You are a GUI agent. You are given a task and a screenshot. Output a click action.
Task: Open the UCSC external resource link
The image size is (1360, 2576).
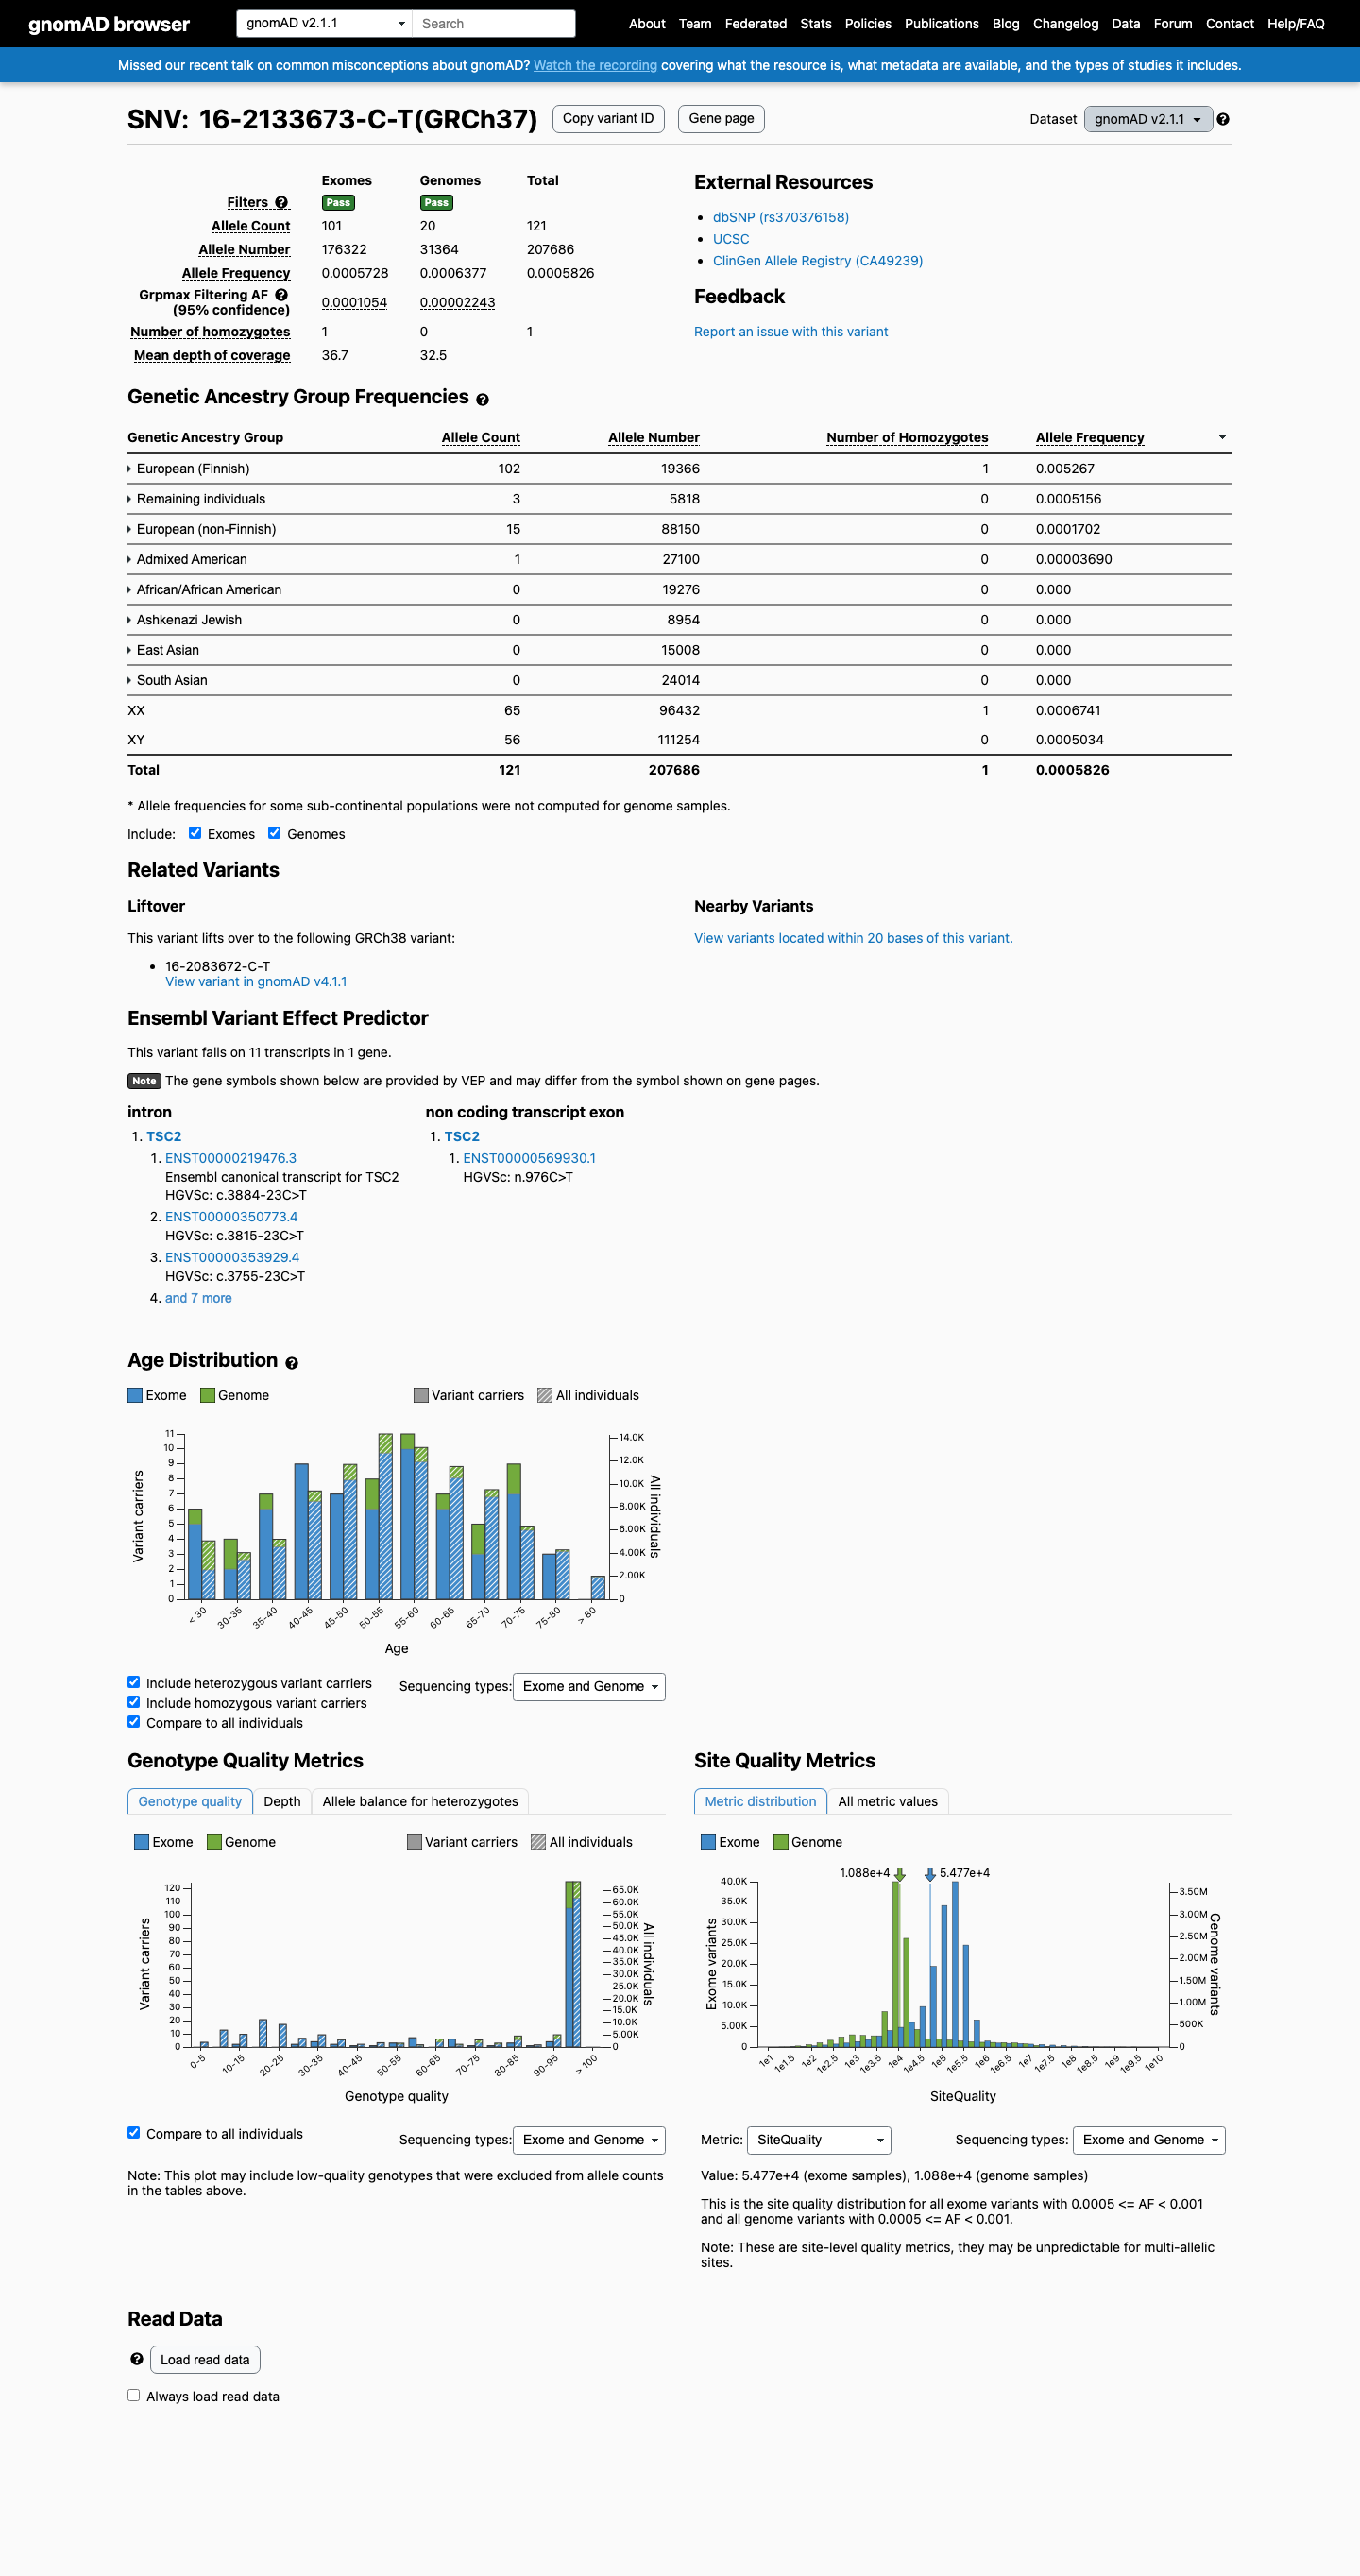(731, 239)
